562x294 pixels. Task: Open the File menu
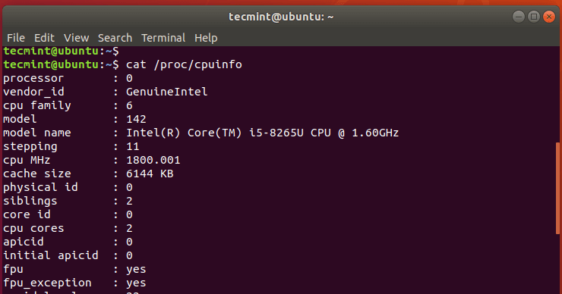pyautogui.click(x=16, y=38)
